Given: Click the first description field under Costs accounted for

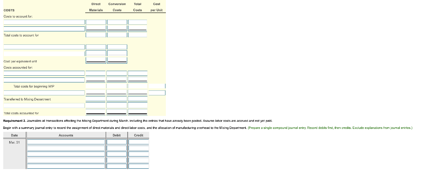Looking at the screenshot, I should [44, 73].
